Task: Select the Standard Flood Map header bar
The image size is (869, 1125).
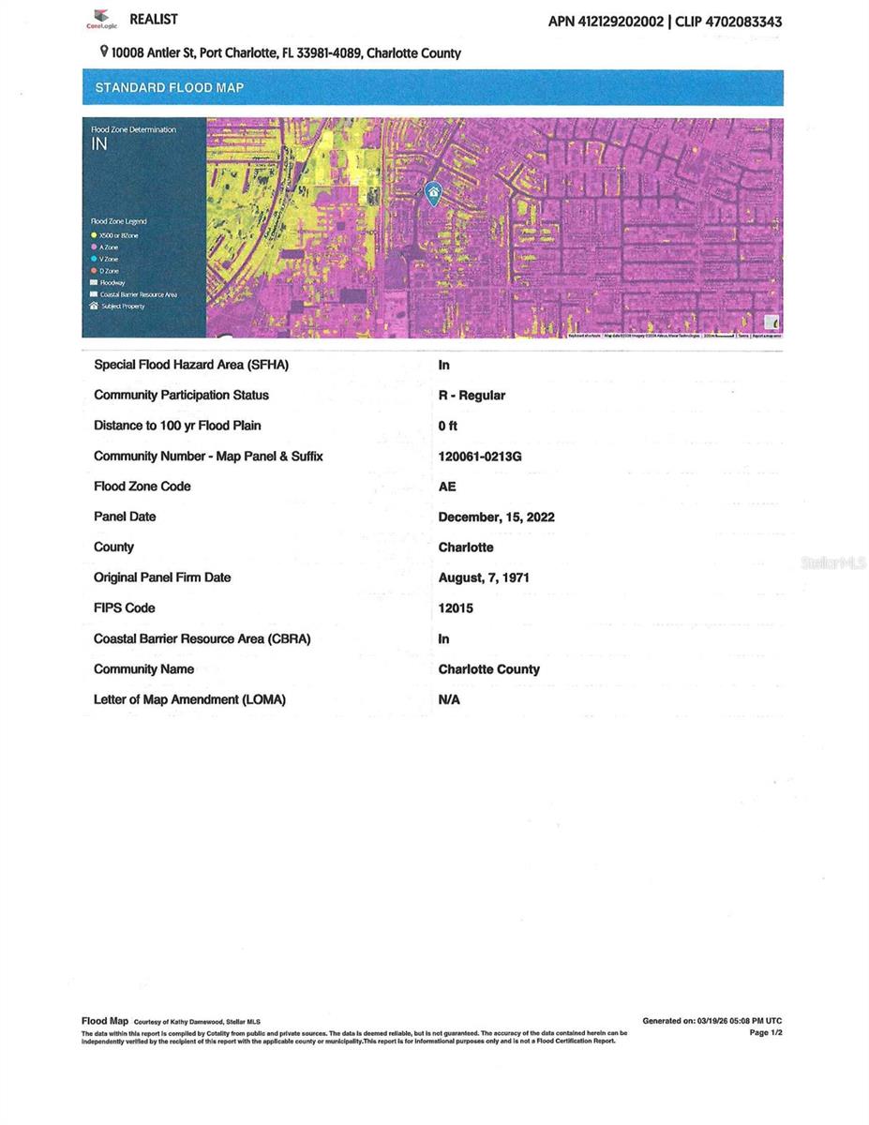Action: tap(432, 87)
